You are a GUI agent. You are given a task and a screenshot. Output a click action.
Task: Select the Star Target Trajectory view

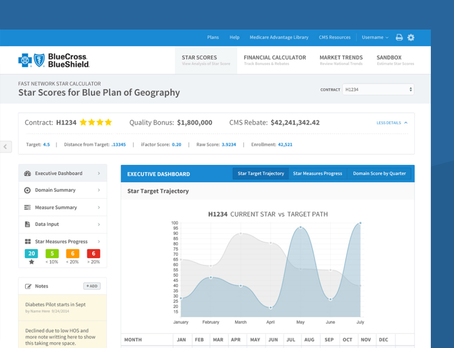click(261, 174)
